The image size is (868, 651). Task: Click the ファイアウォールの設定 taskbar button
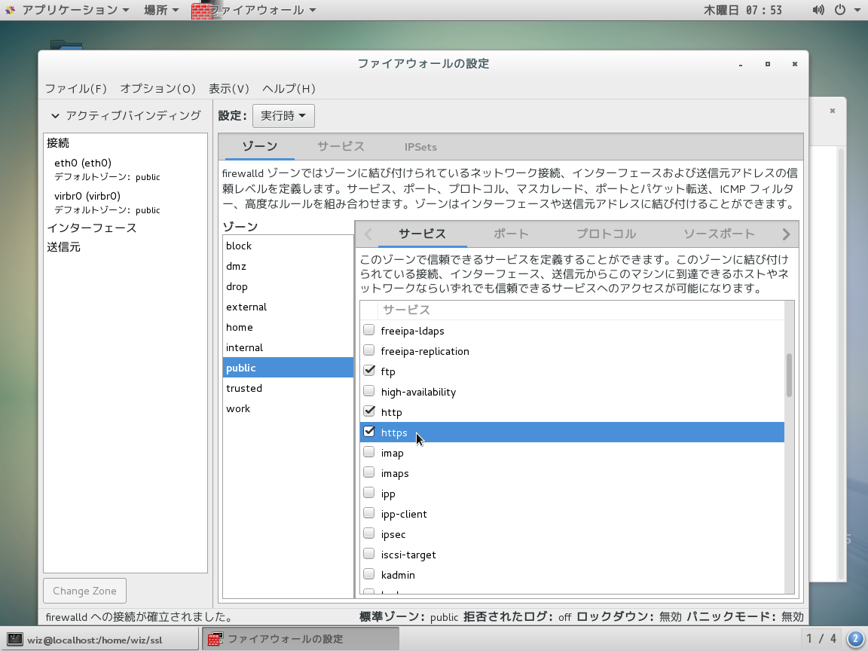[301, 640]
